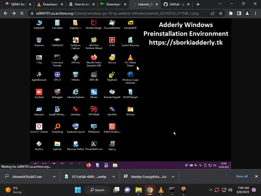Open the VLC cone in the taskbar
261x196 pixels.
click(161, 190)
